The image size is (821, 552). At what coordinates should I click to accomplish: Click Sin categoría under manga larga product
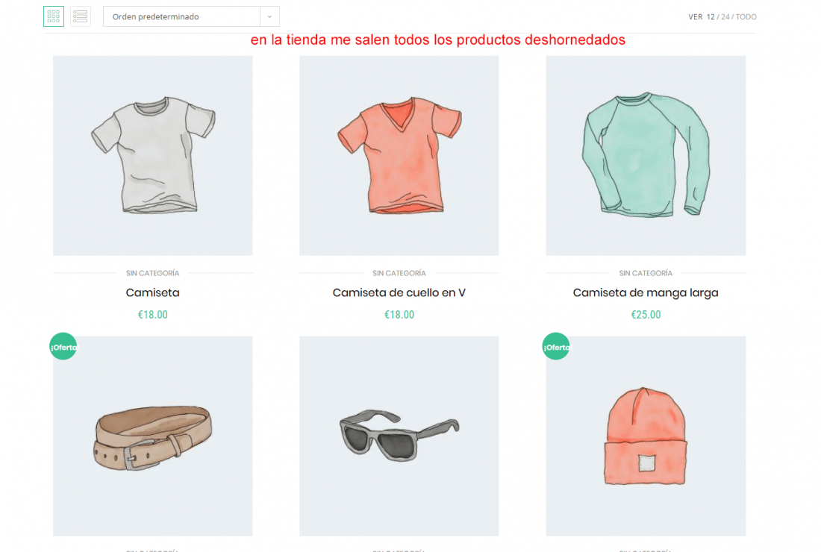646,273
